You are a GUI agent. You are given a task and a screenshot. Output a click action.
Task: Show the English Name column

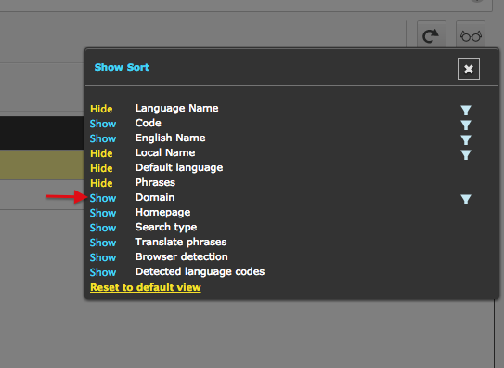click(103, 138)
